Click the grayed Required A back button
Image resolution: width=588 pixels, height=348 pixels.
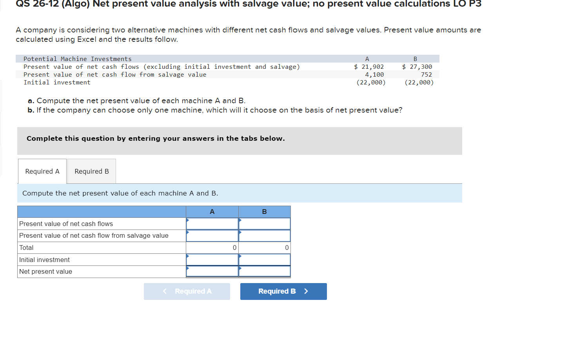[x=187, y=291]
